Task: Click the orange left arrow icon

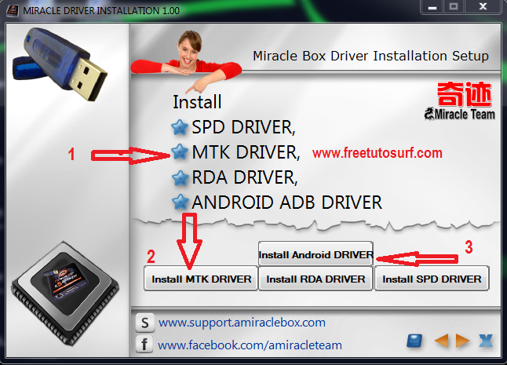Action: (442, 341)
